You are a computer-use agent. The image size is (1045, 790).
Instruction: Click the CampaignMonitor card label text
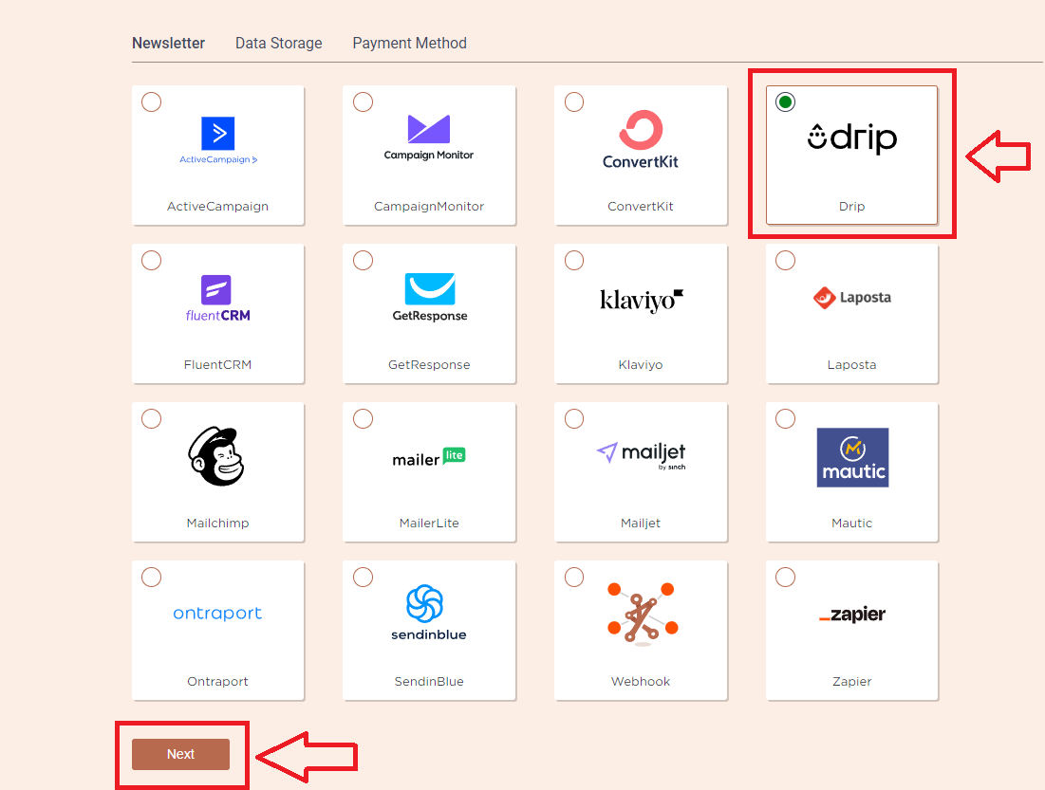tap(429, 207)
